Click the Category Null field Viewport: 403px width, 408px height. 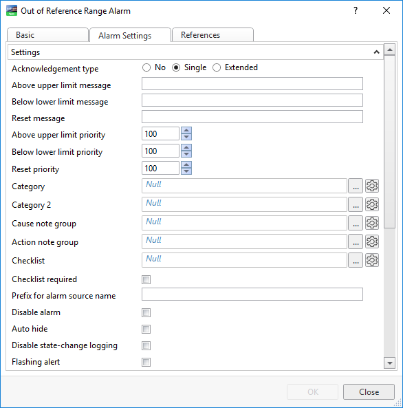pos(244,186)
